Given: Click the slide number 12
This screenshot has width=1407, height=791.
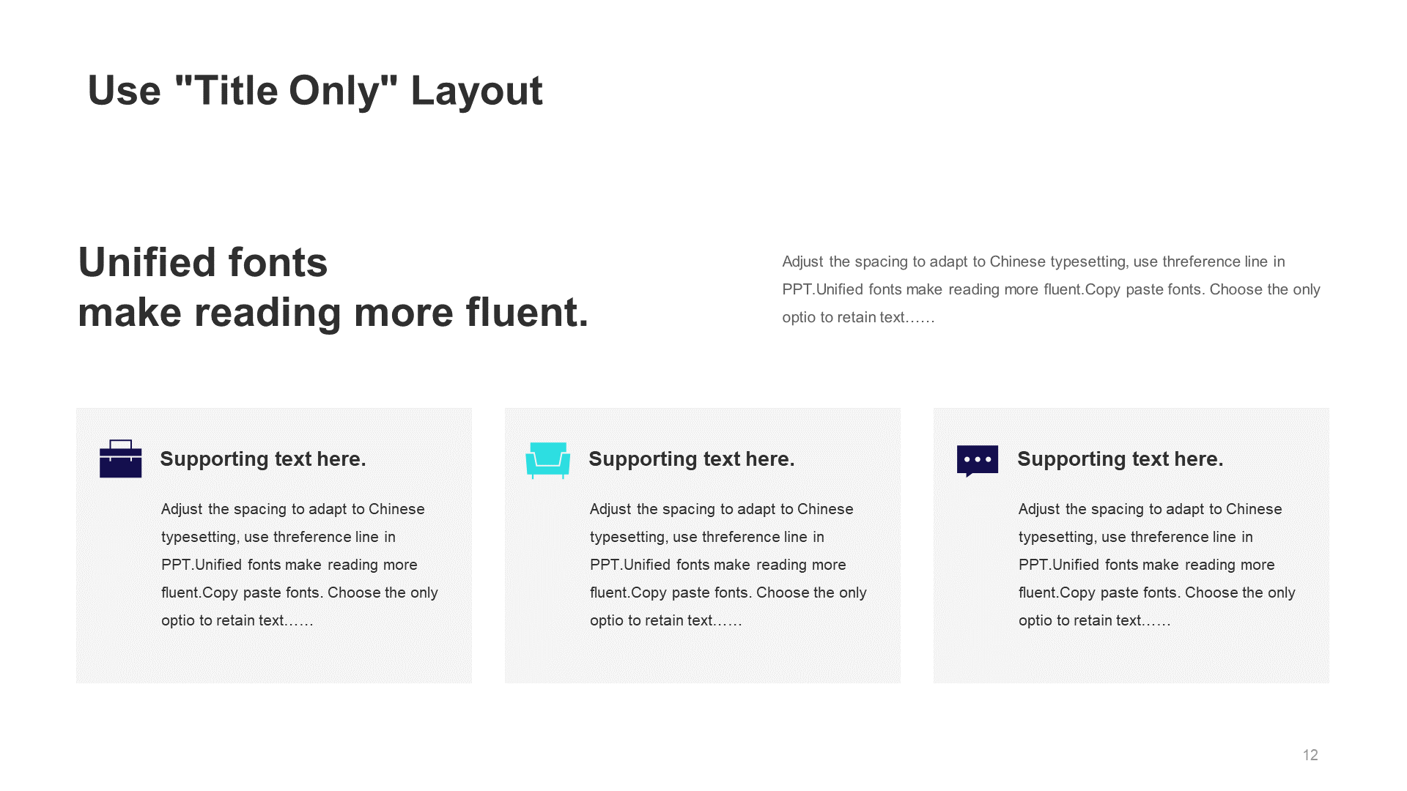Looking at the screenshot, I should [1310, 755].
